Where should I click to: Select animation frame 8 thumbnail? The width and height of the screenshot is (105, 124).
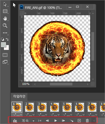coord(102,107)
